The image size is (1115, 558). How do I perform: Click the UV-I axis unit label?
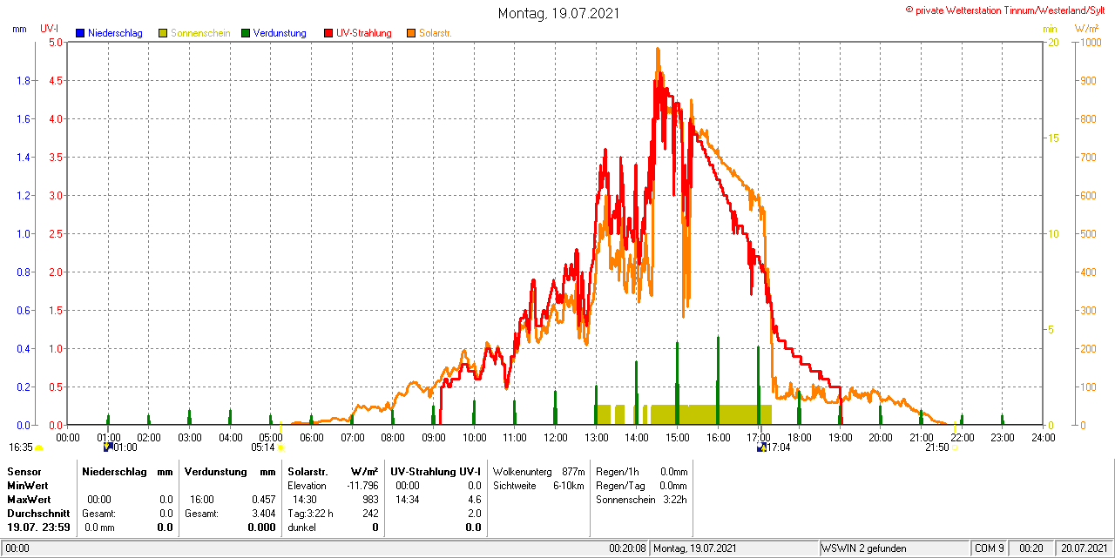click(50, 29)
